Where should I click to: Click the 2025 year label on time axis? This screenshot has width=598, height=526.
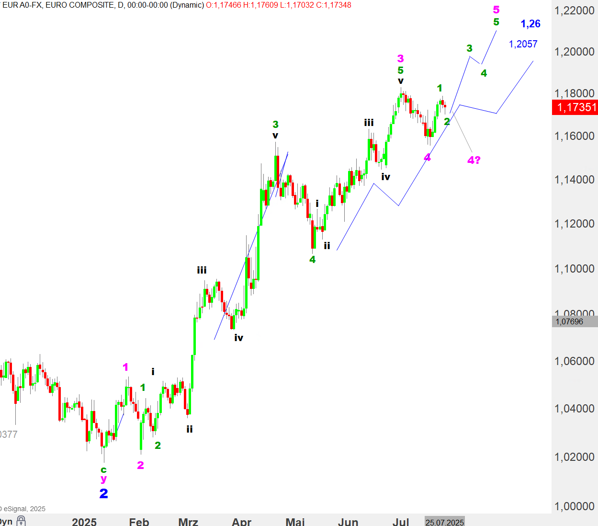click(84, 522)
